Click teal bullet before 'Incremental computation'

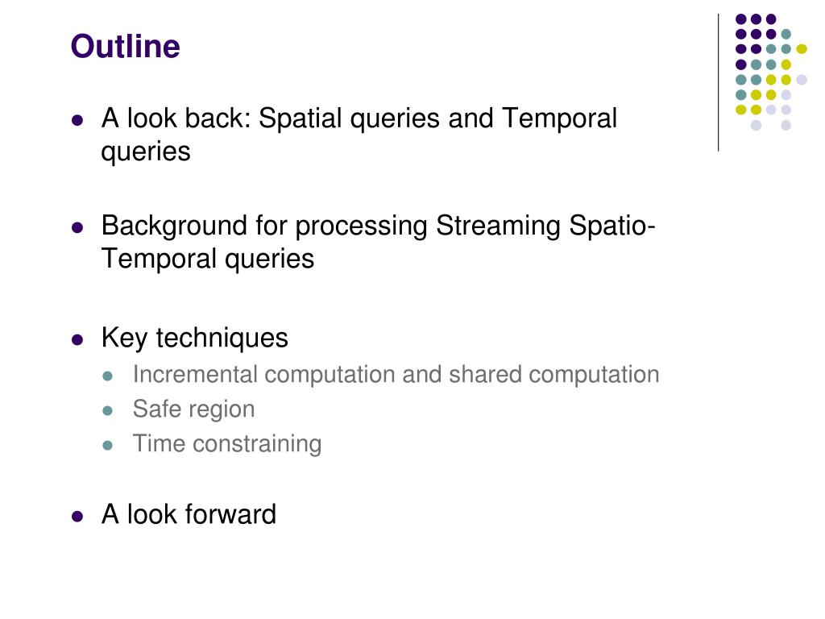[x=108, y=376]
